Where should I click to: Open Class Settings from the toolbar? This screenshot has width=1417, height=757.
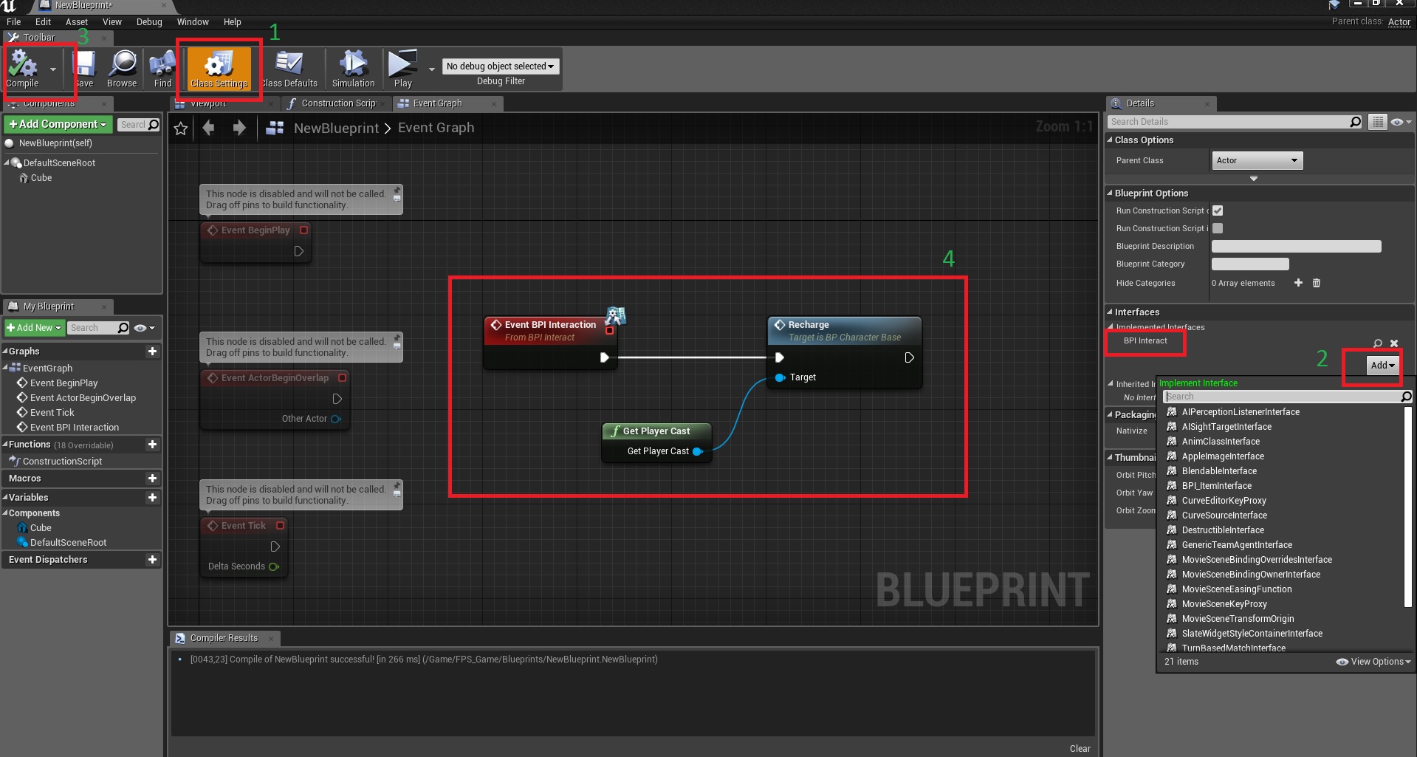(x=219, y=68)
